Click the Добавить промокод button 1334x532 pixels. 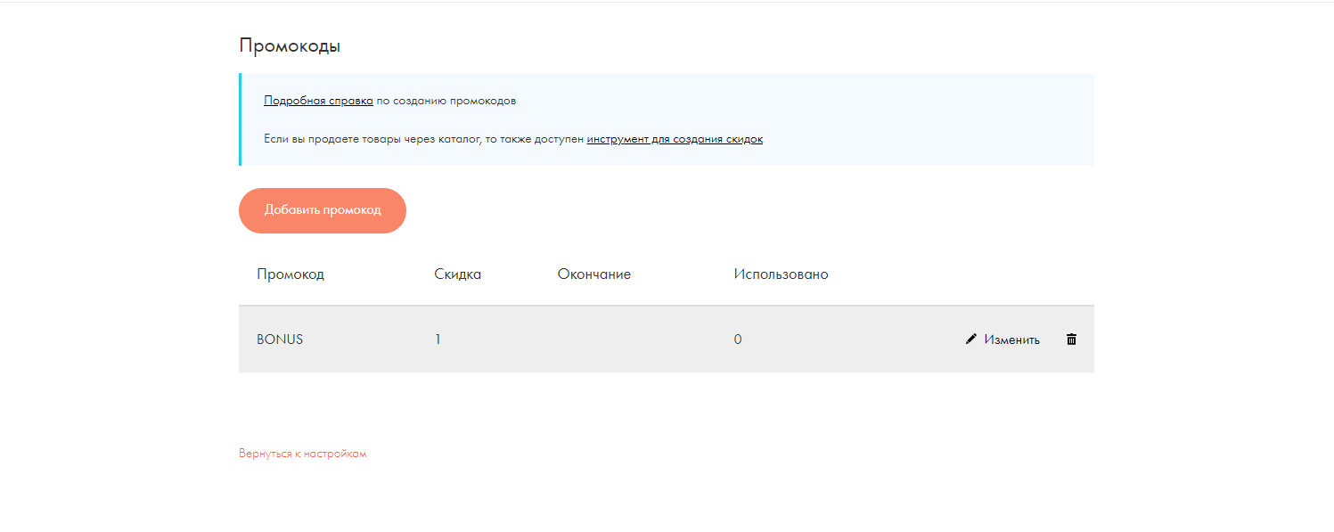[x=322, y=210]
